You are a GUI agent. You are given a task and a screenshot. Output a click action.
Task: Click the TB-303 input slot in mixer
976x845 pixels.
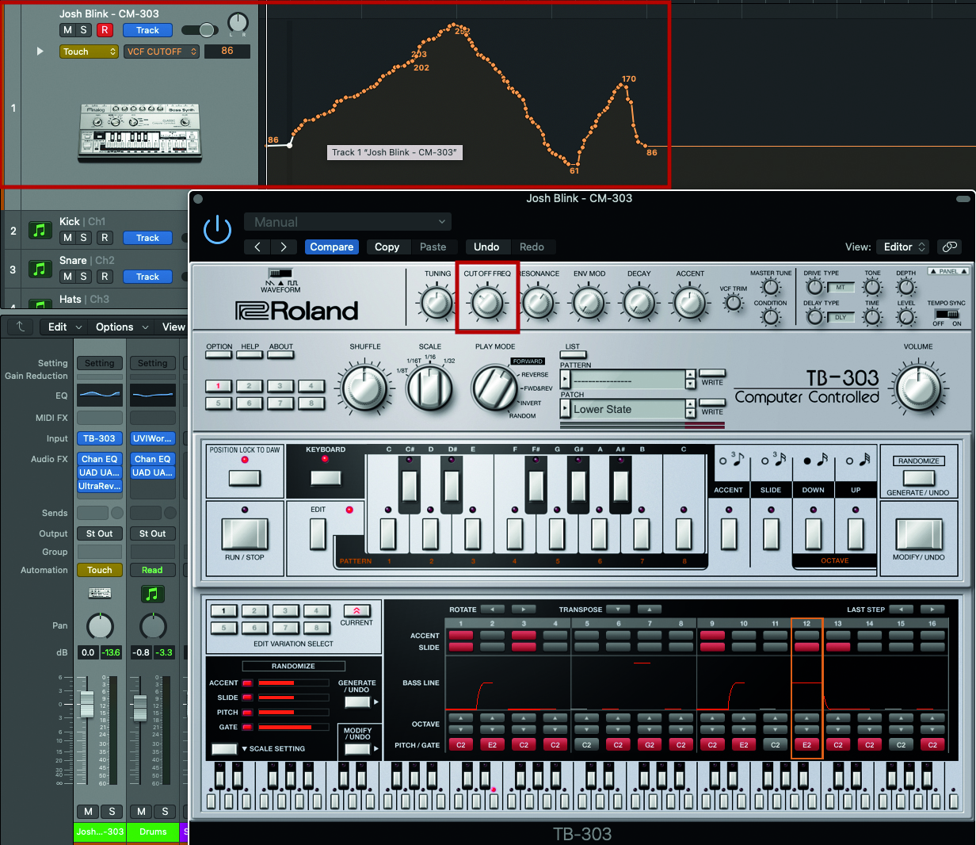pyautogui.click(x=100, y=438)
